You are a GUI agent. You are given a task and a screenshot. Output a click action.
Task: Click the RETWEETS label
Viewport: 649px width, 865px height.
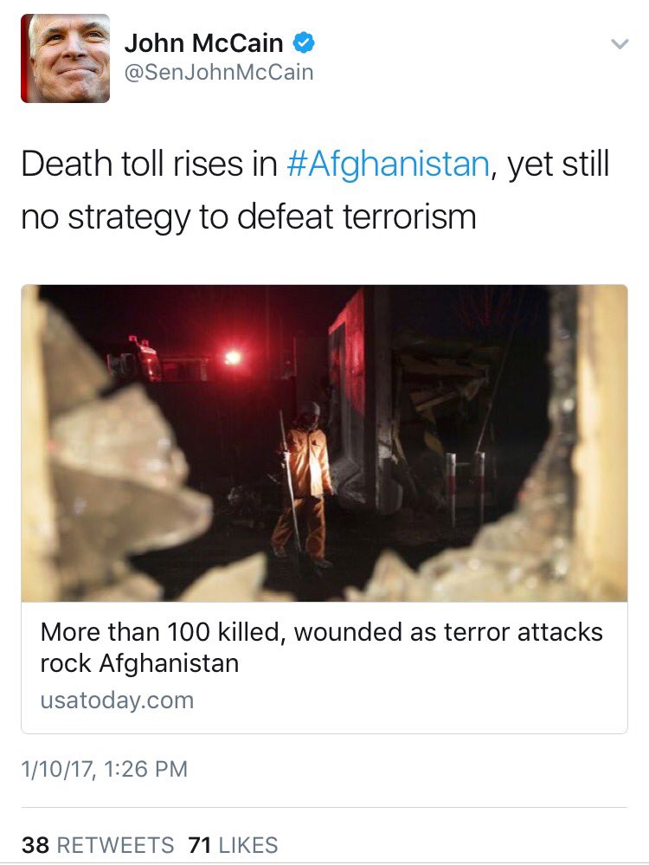[115, 845]
